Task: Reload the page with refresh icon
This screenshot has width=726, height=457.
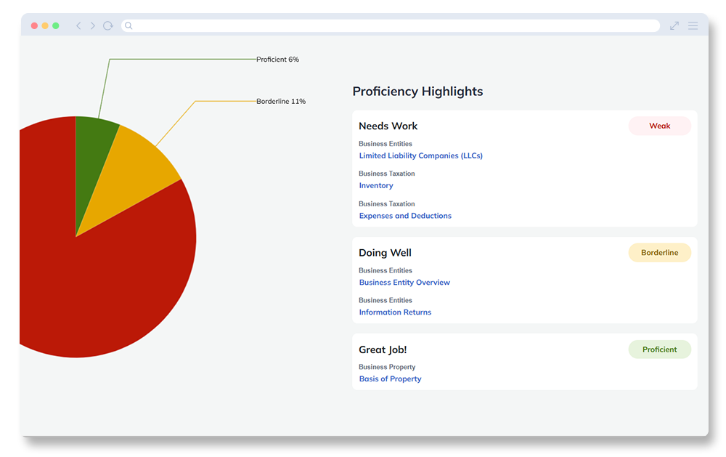Action: [108, 25]
